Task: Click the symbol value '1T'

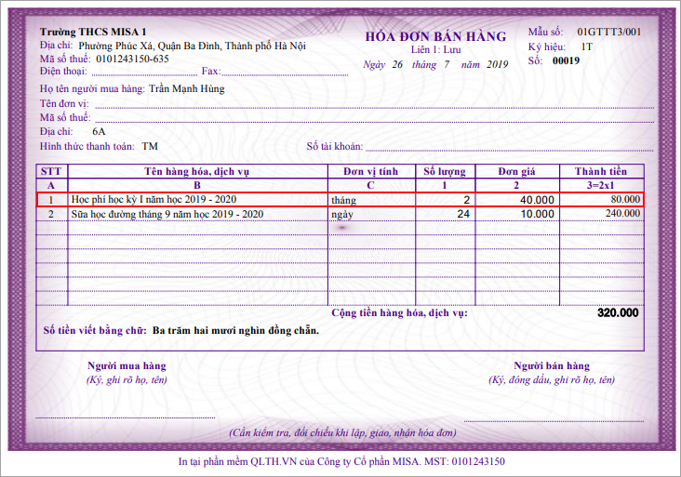Action: point(587,46)
